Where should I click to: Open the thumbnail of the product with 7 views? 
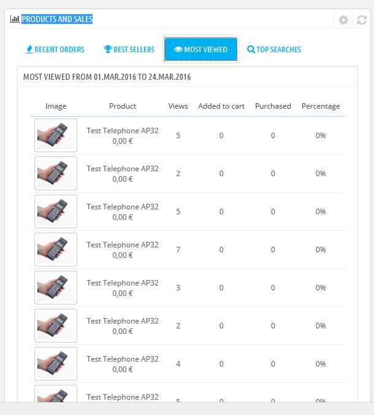[56, 250]
